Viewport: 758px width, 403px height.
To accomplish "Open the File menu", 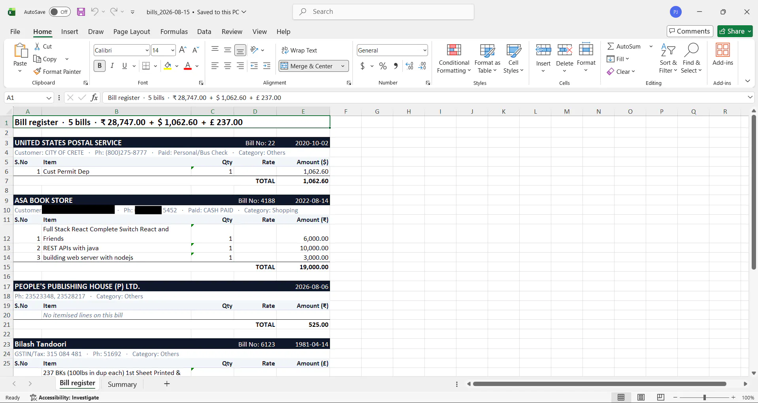I will [15, 32].
